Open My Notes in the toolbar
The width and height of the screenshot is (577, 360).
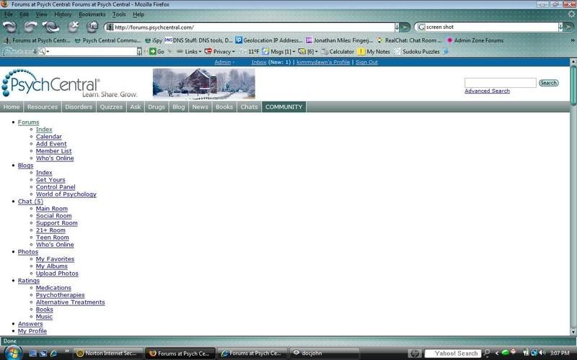[x=374, y=52]
